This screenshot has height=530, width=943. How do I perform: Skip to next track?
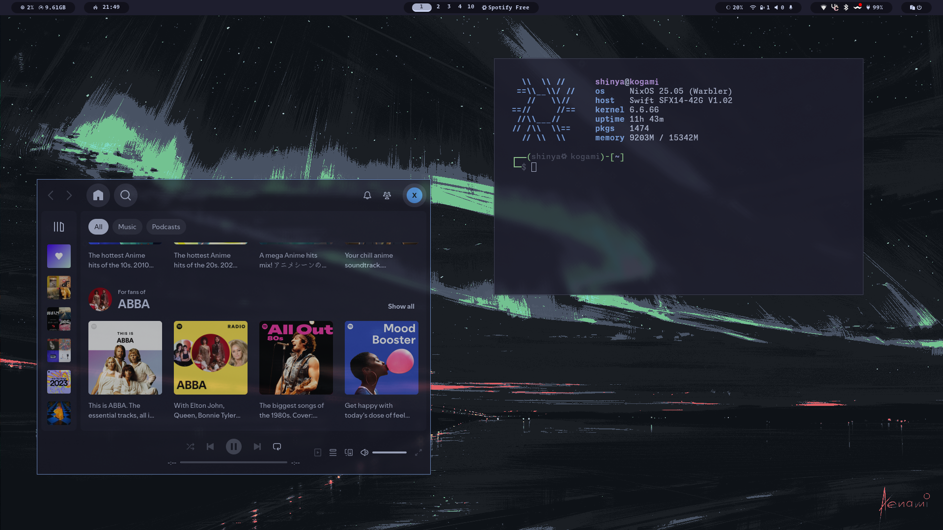tap(257, 447)
